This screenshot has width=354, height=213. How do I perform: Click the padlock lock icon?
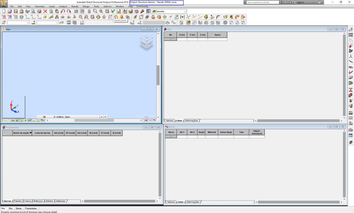(x=89, y=12)
